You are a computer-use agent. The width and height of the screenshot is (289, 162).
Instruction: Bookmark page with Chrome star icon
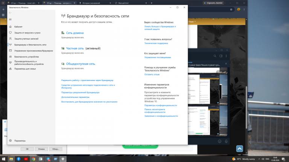coord(231,9)
